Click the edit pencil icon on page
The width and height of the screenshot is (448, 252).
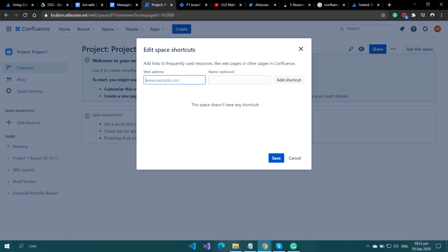(351, 49)
